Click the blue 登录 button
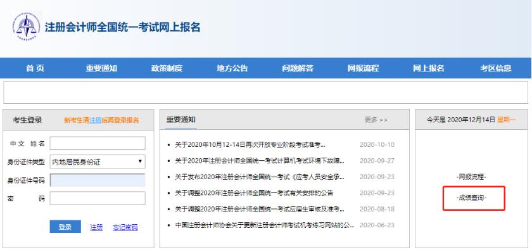Viewport: 532px width, 252px height. [x=65, y=227]
